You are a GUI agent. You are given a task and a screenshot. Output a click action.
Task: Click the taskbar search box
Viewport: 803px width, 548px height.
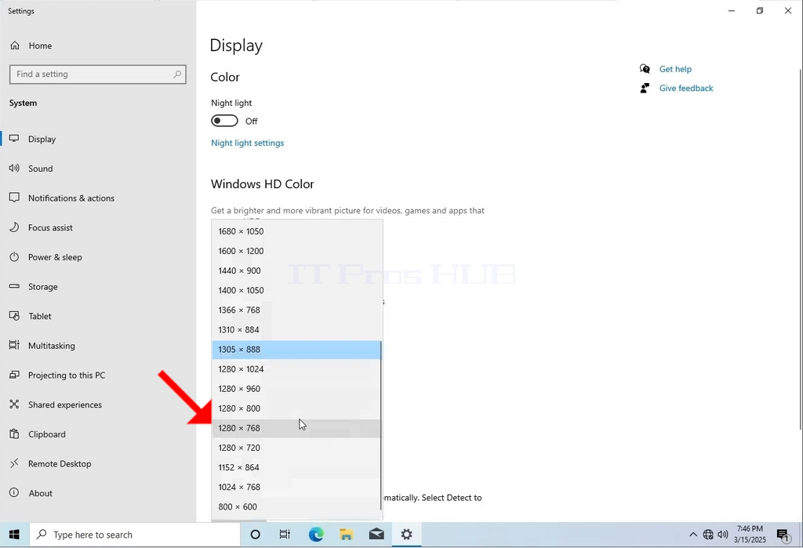[135, 535]
